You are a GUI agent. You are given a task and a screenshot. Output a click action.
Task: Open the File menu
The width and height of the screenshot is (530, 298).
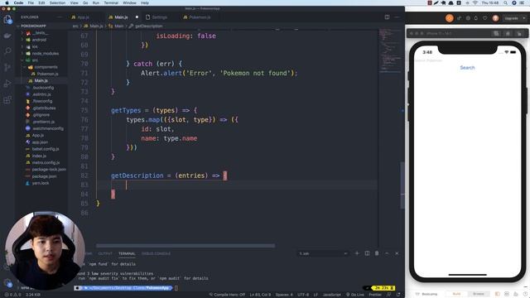click(x=31, y=2)
